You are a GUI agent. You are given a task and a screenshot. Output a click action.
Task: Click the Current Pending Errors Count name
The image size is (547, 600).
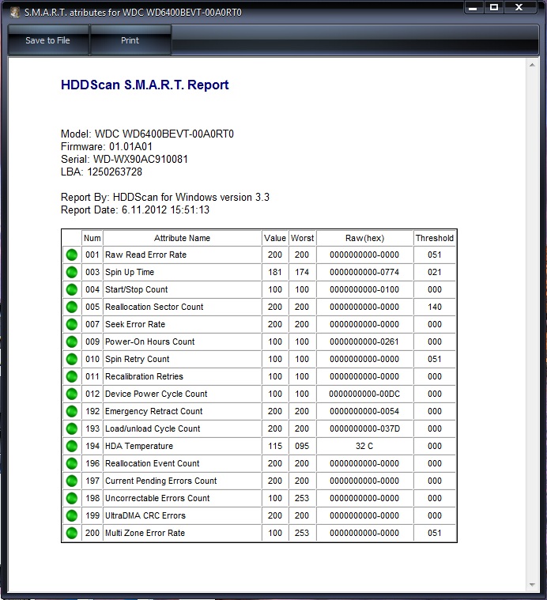click(x=161, y=481)
